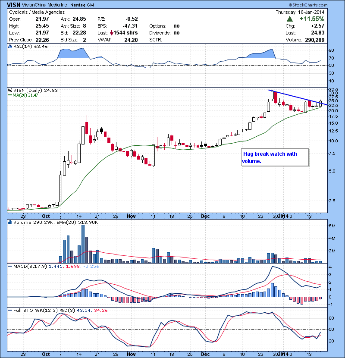Image resolution: width=345 pixels, height=358 pixels.
Task: Click the 32.5 price axis label
Action: 332,89
